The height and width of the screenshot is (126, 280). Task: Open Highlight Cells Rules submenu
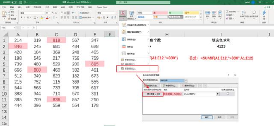[x=135, y=25]
